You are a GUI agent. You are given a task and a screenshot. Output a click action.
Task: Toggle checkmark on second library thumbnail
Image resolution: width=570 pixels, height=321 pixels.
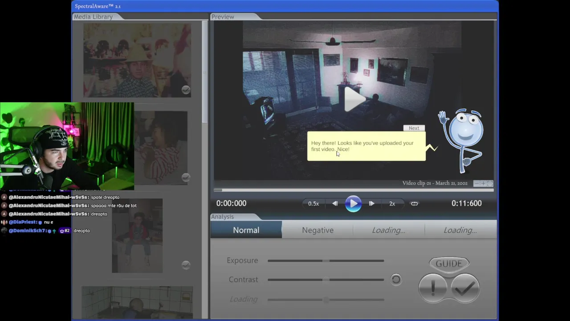click(186, 177)
